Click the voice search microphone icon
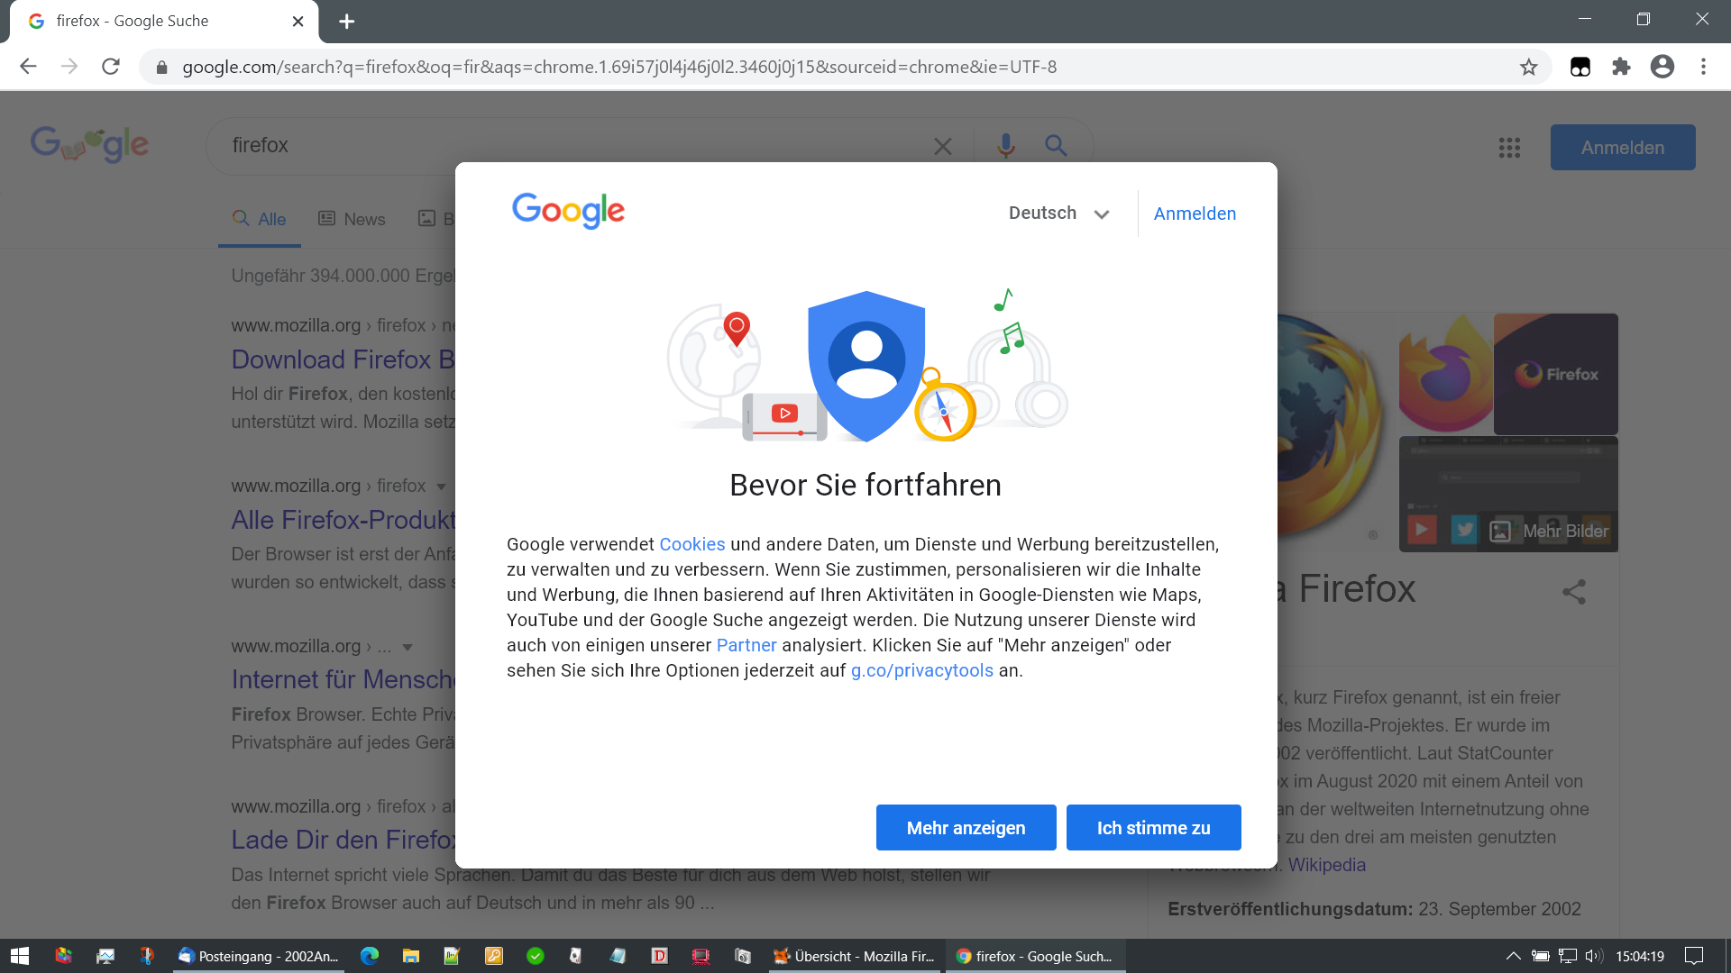Viewport: 1731px width, 973px height. tap(1006, 146)
